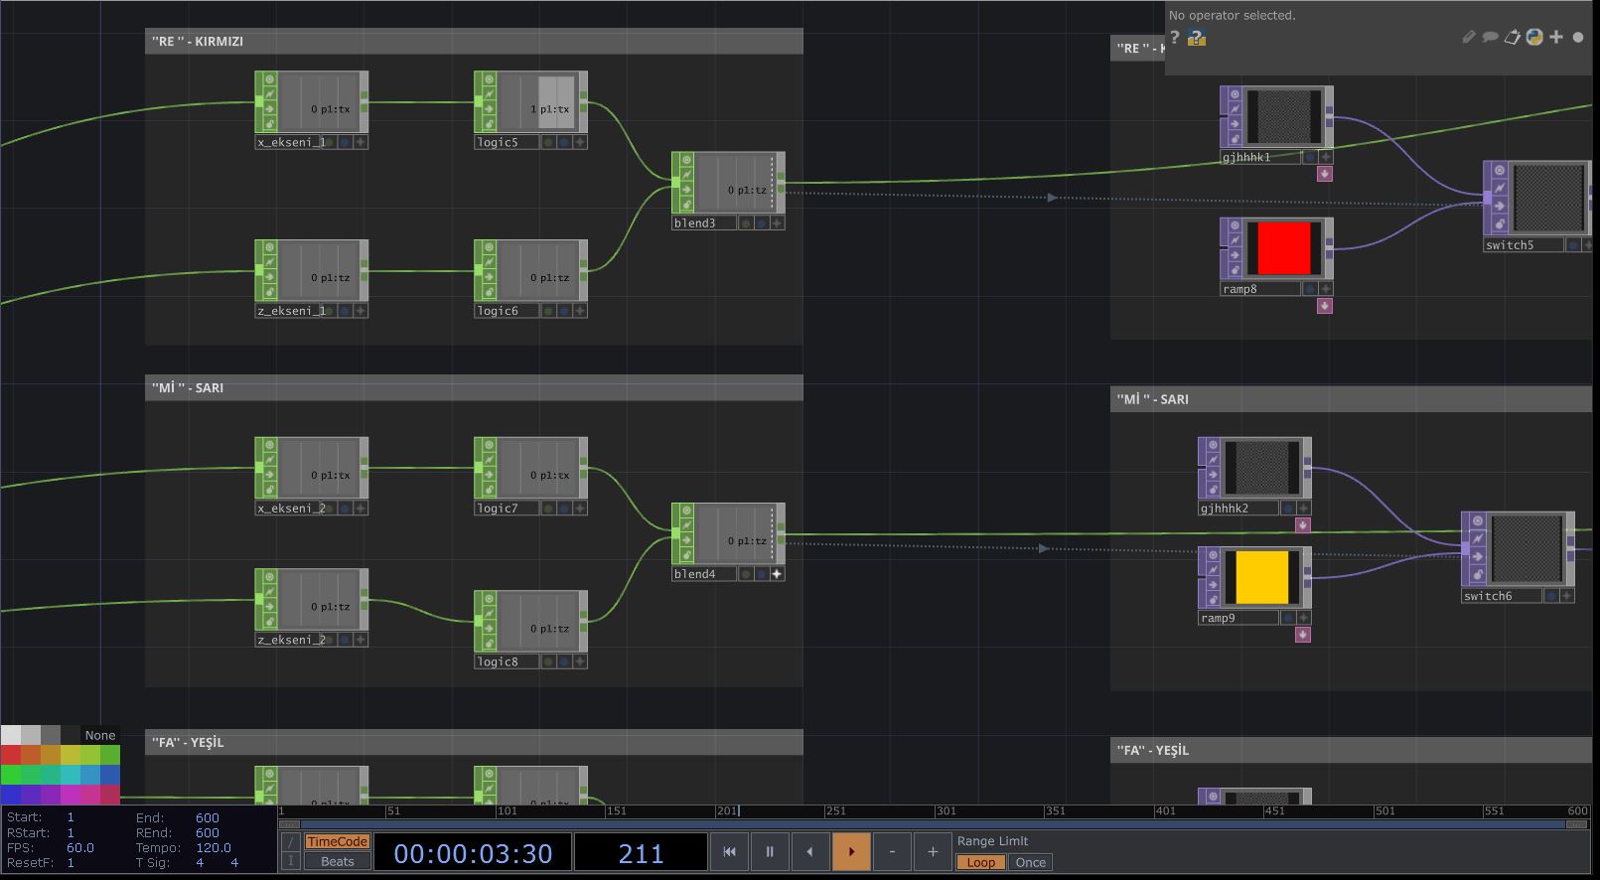Image resolution: width=1600 pixels, height=880 pixels.
Task: Expand the pink arrow docked under ramp8
Action: tap(1324, 306)
